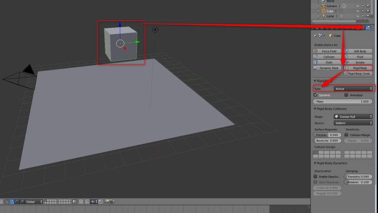The width and height of the screenshot is (378, 213).
Task: Expand the Lamp tree item
Action: [x=318, y=16]
